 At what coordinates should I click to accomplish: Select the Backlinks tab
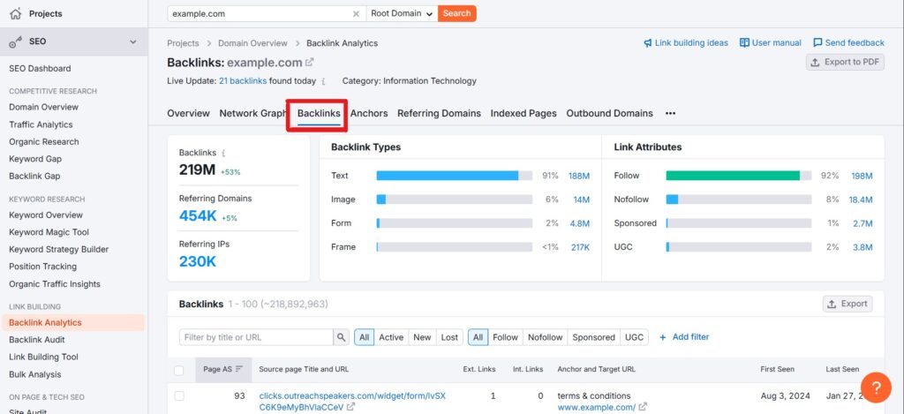pyautogui.click(x=319, y=113)
